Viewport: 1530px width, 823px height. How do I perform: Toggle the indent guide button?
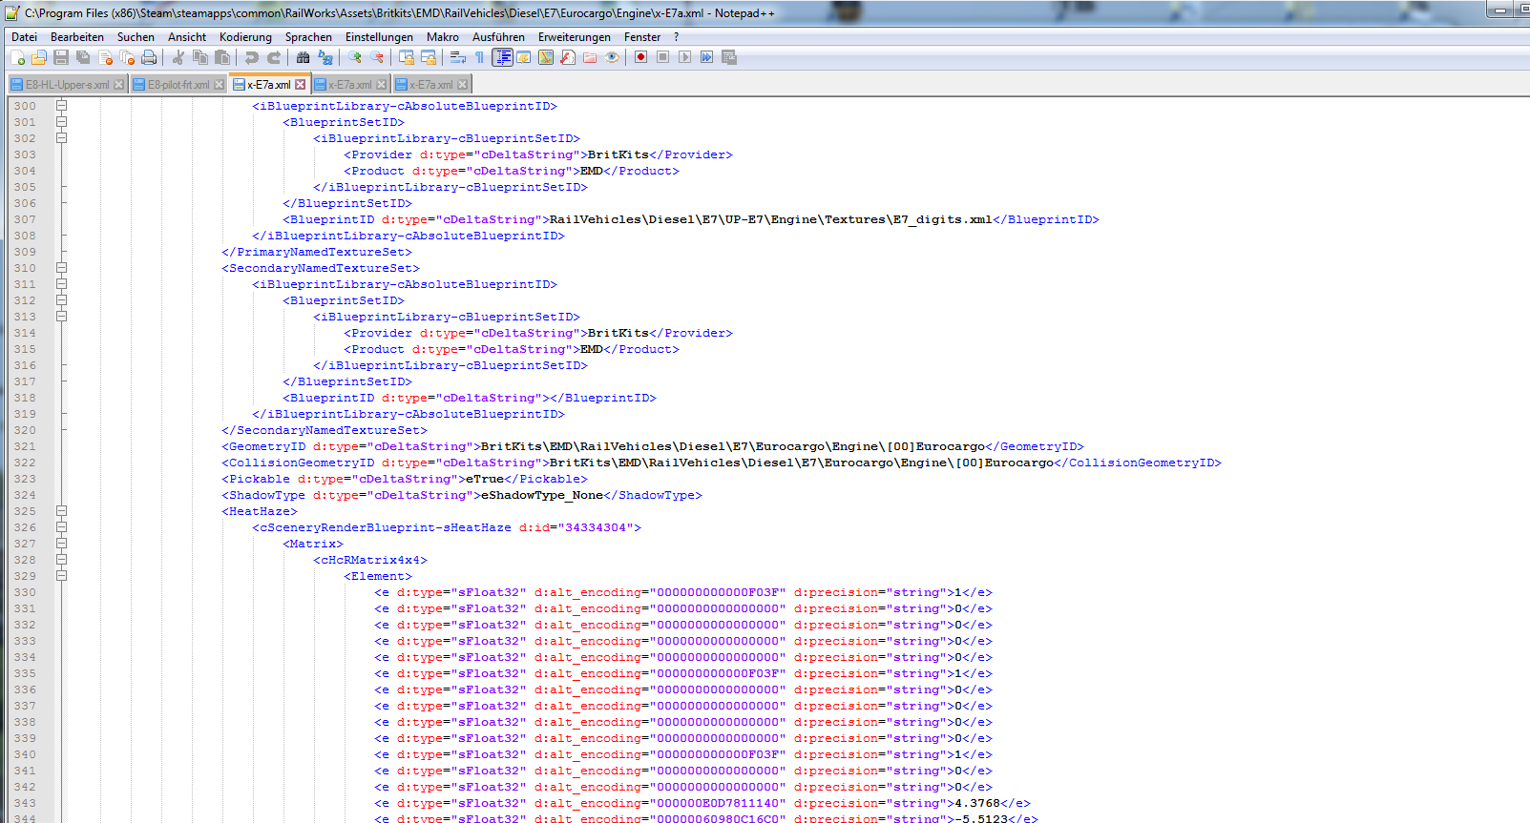coord(502,58)
